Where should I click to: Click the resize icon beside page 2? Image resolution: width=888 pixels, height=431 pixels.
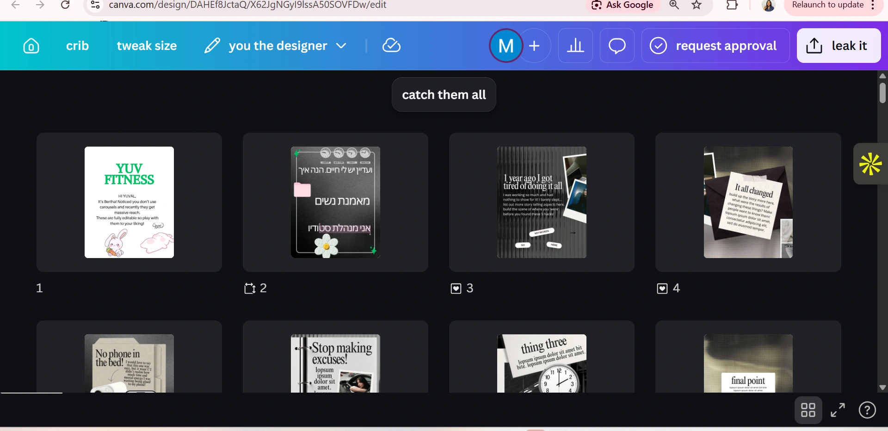(250, 289)
